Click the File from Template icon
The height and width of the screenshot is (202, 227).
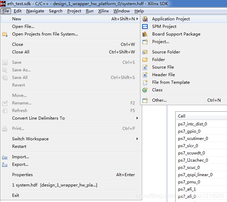pos(145,82)
